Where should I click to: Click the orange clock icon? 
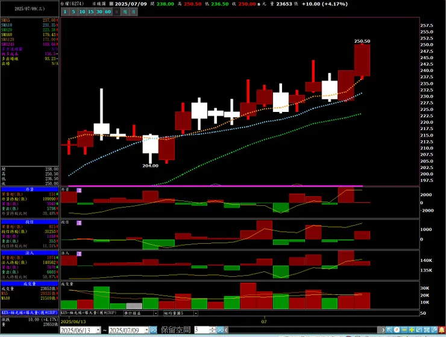tap(397, 330)
